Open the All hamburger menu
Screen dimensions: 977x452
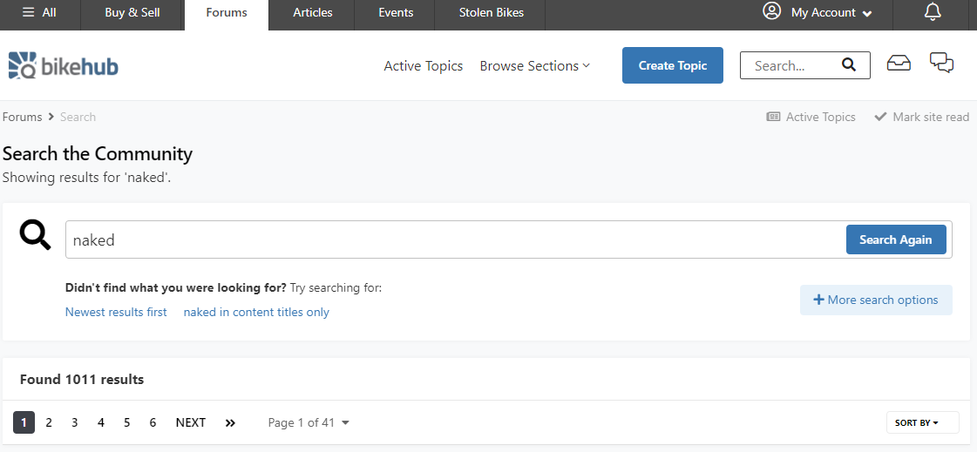[x=39, y=13]
